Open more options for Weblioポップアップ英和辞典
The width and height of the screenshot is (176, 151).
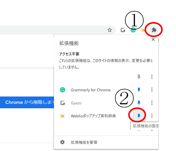[152, 116]
